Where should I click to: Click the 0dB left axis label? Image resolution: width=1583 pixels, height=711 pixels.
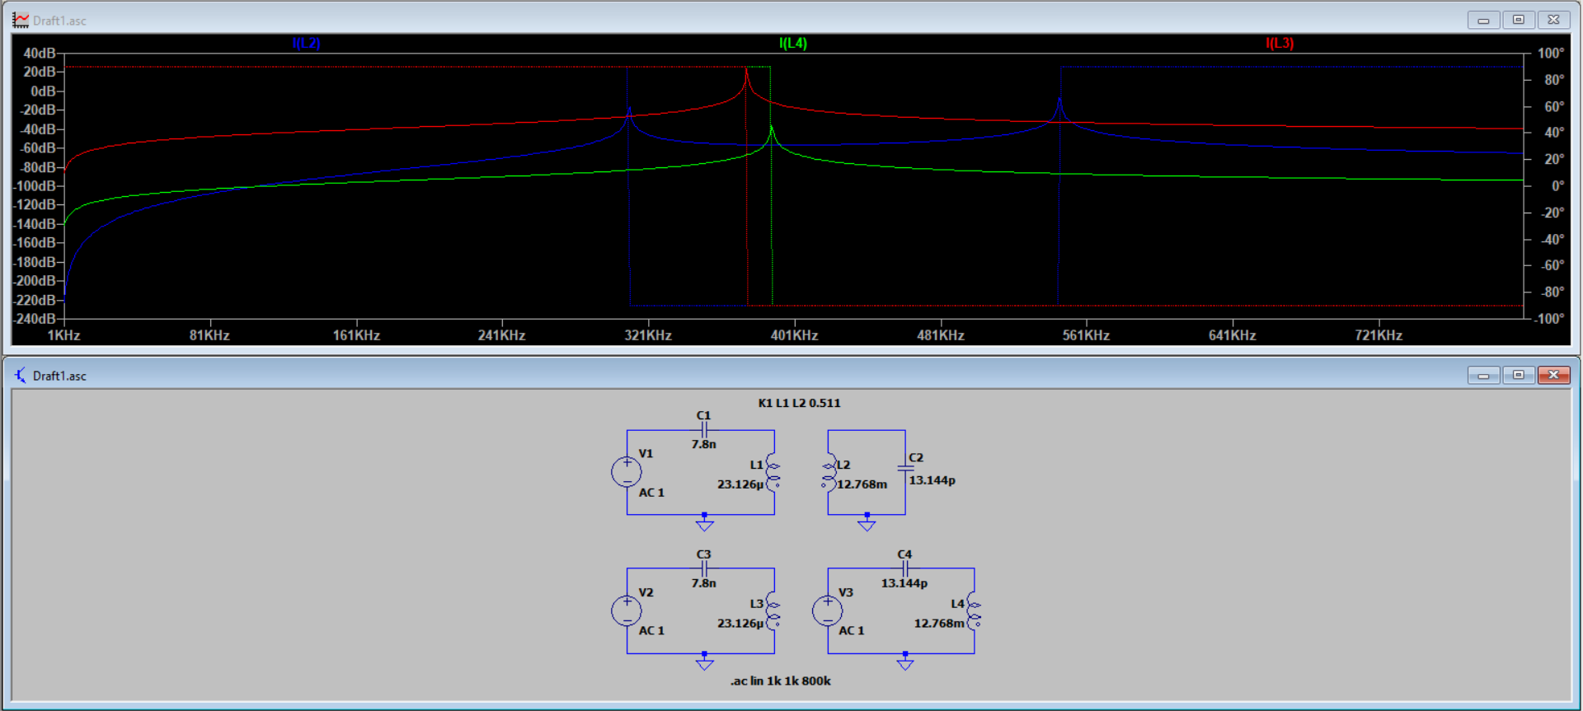pyautogui.click(x=43, y=91)
